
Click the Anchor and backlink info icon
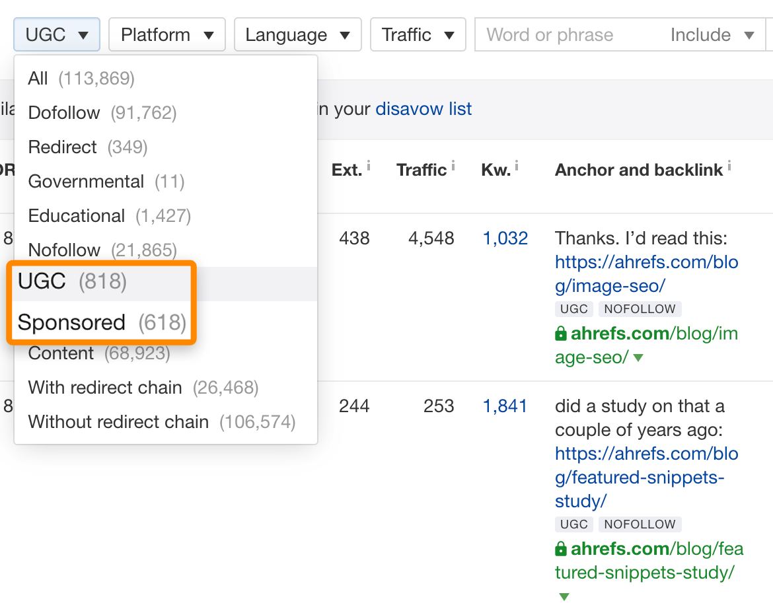(x=729, y=166)
